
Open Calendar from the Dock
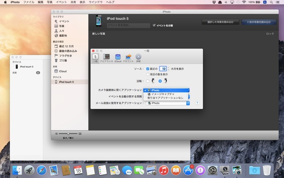pyautogui.click(x=78, y=170)
